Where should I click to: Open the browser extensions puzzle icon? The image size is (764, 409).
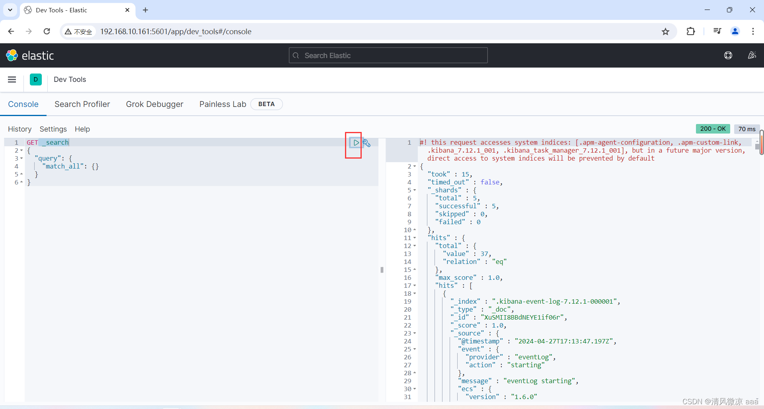(x=691, y=31)
